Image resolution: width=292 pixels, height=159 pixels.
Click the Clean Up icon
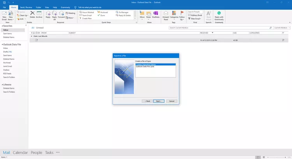(x=18, y=16)
